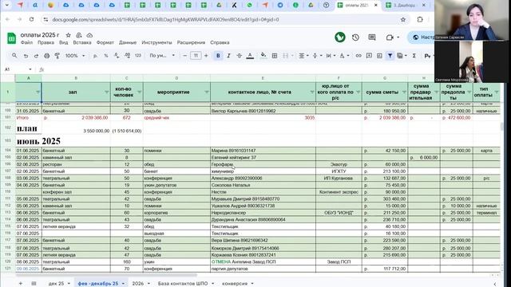The height and width of the screenshot is (287, 511).
Task: Click Insert comment icon in toolbar
Action: [369, 56]
